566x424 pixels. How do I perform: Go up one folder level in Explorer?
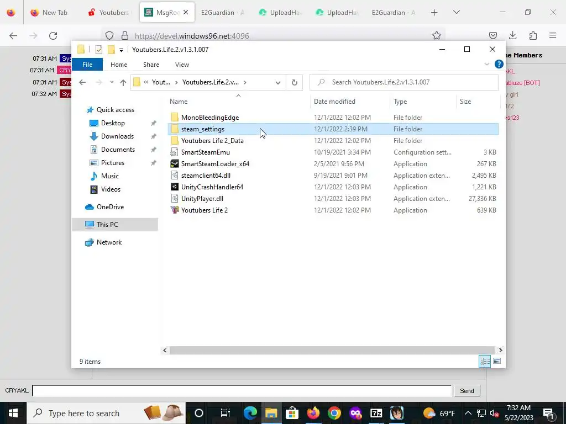[x=123, y=83]
